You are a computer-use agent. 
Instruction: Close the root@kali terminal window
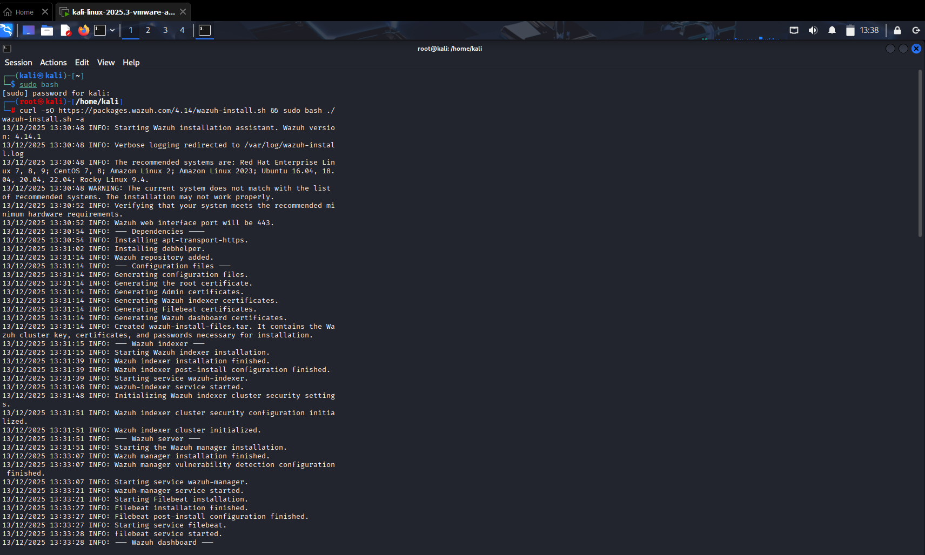(916, 49)
